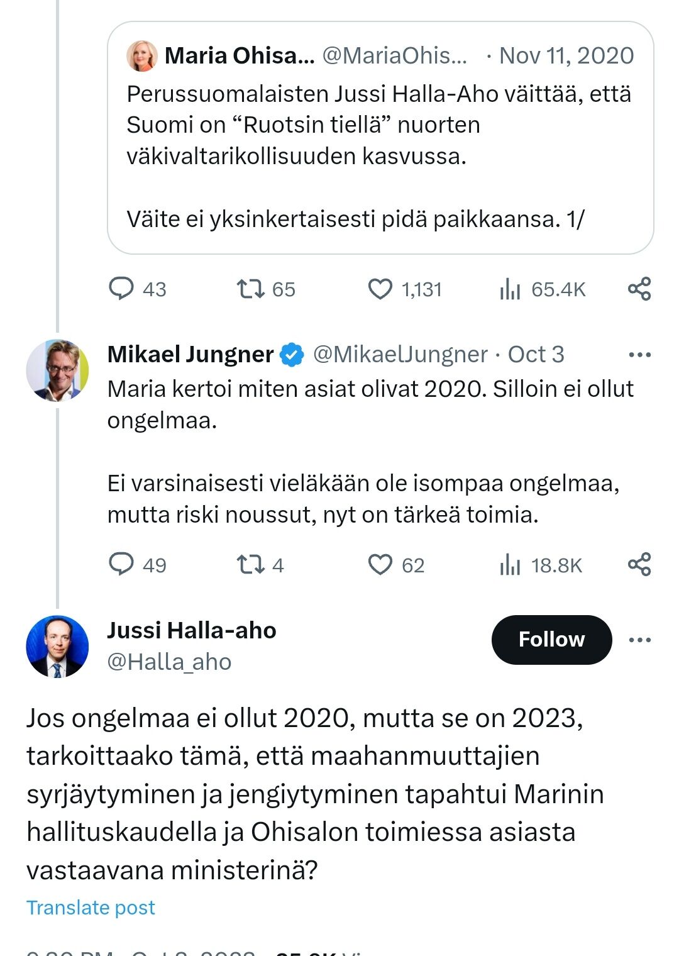Open Maria Ohisalo's small avatar in quote
The height and width of the screenshot is (956, 679).
tap(142, 56)
